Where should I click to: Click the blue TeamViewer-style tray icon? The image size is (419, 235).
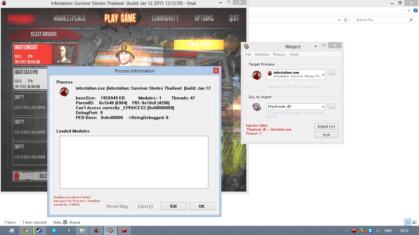coord(371,231)
